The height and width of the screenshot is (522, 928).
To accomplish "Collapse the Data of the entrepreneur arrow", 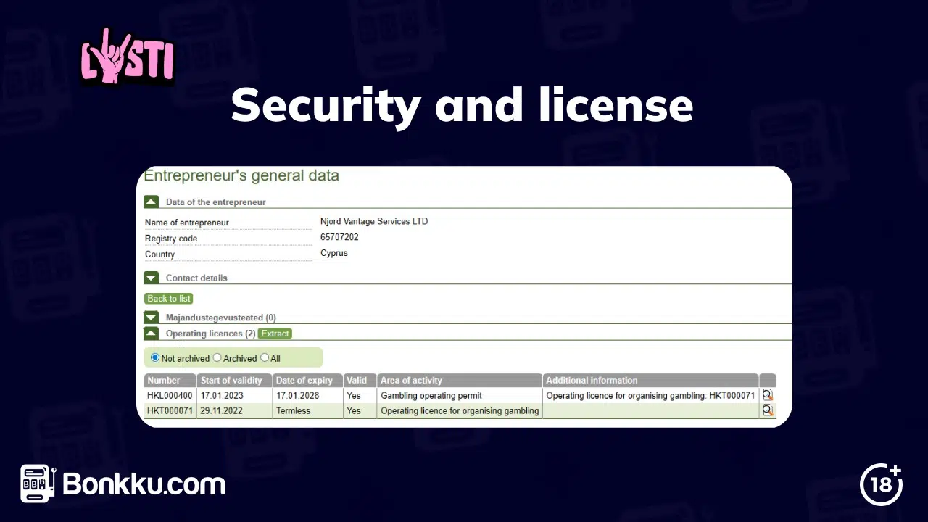I will 151,201.
